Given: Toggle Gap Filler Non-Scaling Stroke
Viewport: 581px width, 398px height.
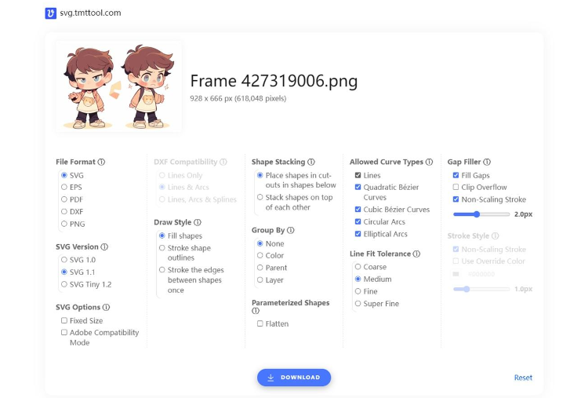Looking at the screenshot, I should click(x=456, y=199).
